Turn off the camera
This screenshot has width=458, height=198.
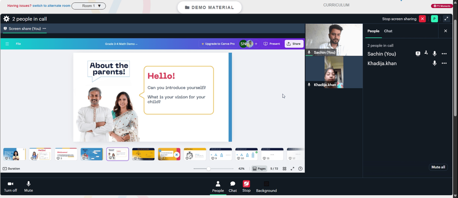[11, 187]
